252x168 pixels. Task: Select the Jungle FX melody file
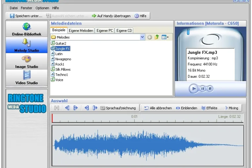61,49
